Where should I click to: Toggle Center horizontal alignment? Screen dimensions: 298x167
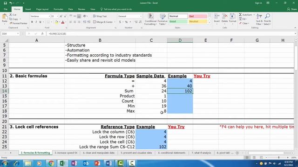pyautogui.click(x=75, y=22)
